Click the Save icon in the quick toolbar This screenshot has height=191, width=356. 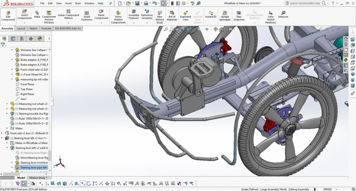(137, 4)
